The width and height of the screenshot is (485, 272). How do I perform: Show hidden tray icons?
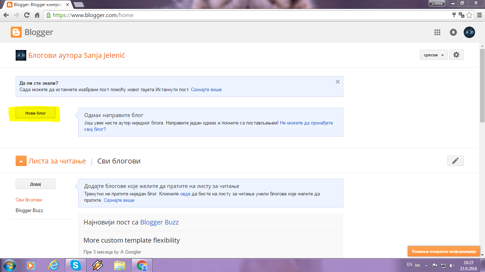(426, 265)
